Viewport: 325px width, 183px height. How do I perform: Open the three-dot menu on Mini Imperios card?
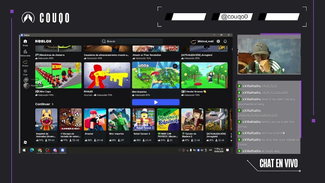click(175, 66)
